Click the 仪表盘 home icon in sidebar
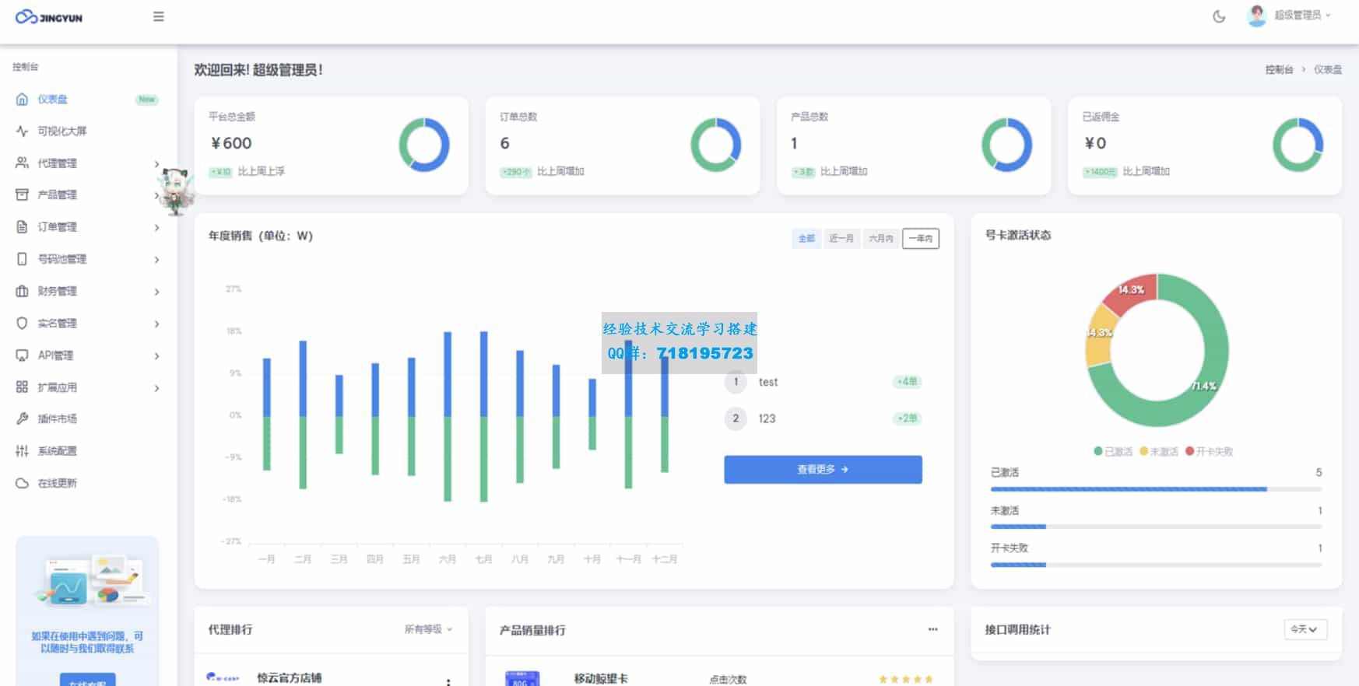Image resolution: width=1359 pixels, height=686 pixels. coord(22,100)
